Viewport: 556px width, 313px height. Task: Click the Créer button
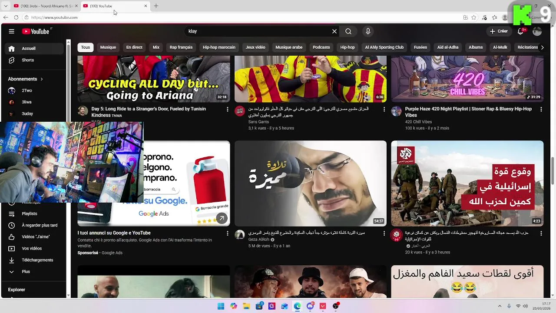pyautogui.click(x=499, y=31)
